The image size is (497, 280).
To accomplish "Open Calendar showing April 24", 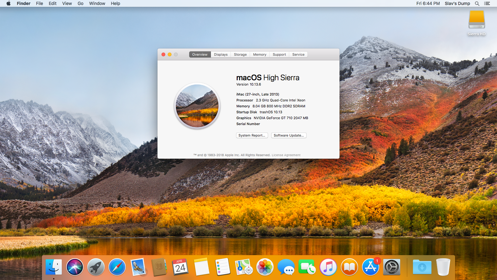I will point(180,267).
